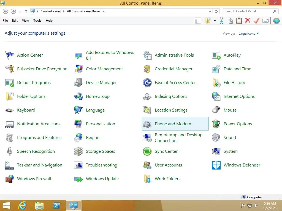Open the Taskbar and Navigation icon
The height and width of the screenshot is (211, 282).
pyautogui.click(x=10, y=165)
